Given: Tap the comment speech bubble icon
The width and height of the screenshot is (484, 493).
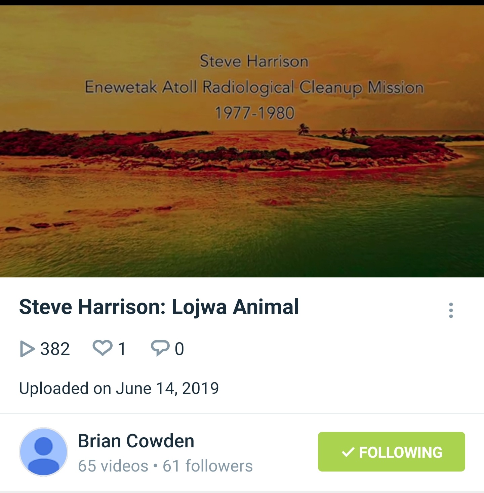Looking at the screenshot, I should coord(160,348).
